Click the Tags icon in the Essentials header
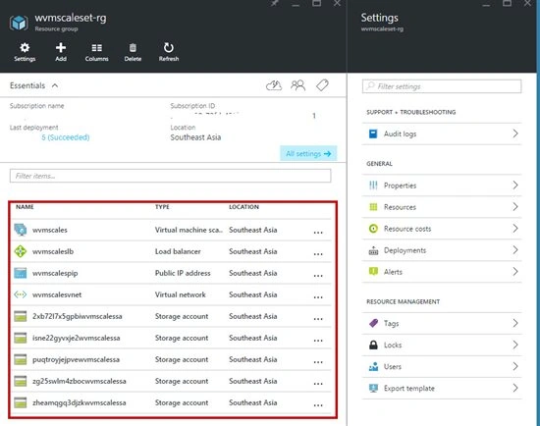The image size is (540, 426). [322, 85]
